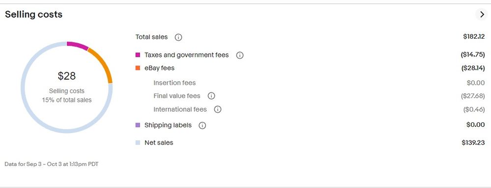Select the Insertion fees row label
Viewport: 491px width, 188px height.
(174, 83)
